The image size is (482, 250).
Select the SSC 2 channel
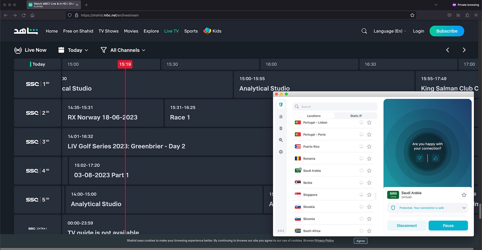point(37,113)
